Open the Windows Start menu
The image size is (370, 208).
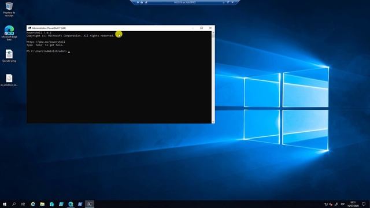click(x=5, y=204)
